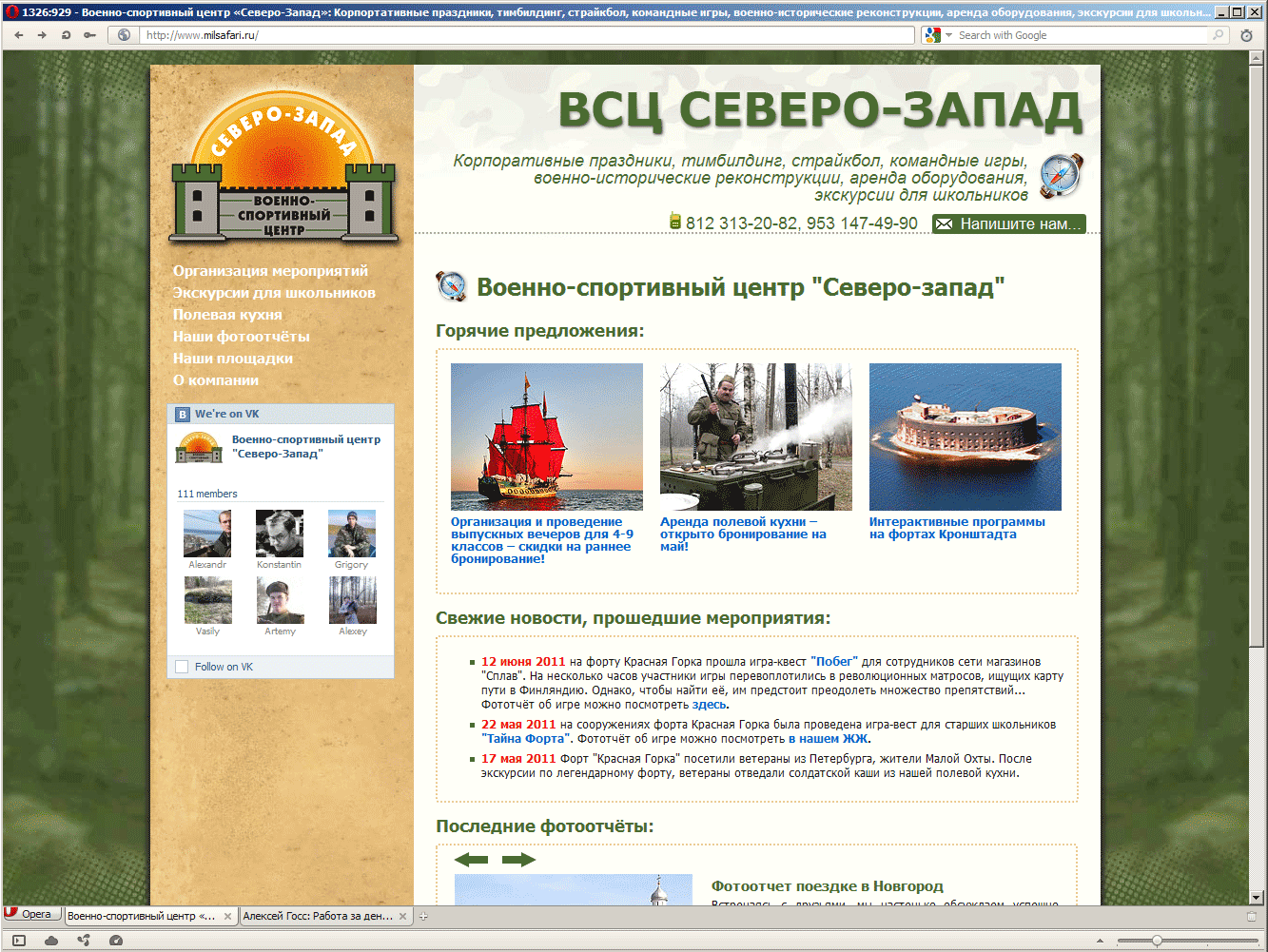The image size is (1268, 952).
Task: Focus the address bar showing milsafari.ru
Action: click(x=528, y=35)
